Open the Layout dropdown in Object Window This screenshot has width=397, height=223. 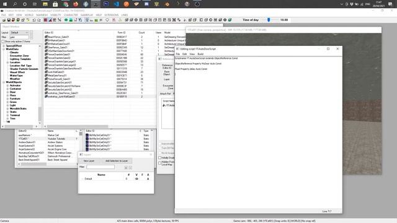pos(19,33)
